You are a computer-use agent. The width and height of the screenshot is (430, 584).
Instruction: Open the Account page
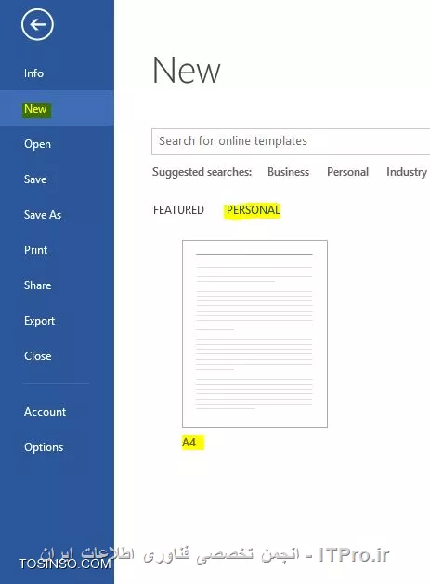tap(45, 412)
